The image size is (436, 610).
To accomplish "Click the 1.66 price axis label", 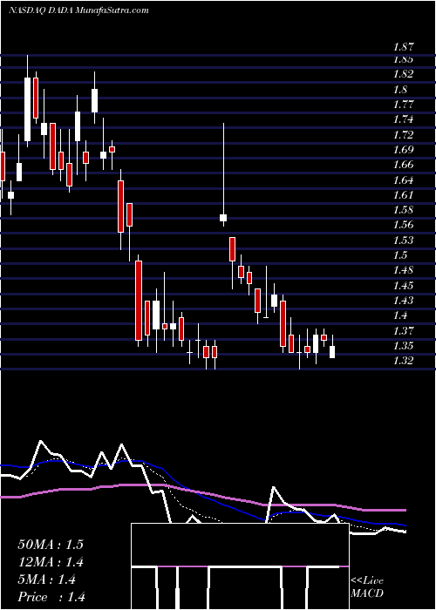I will tap(403, 165).
